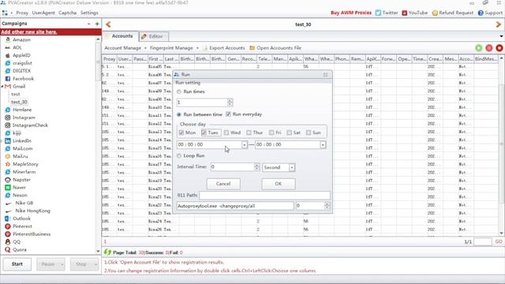Open the LinkedIn campaign icon

tap(8, 140)
